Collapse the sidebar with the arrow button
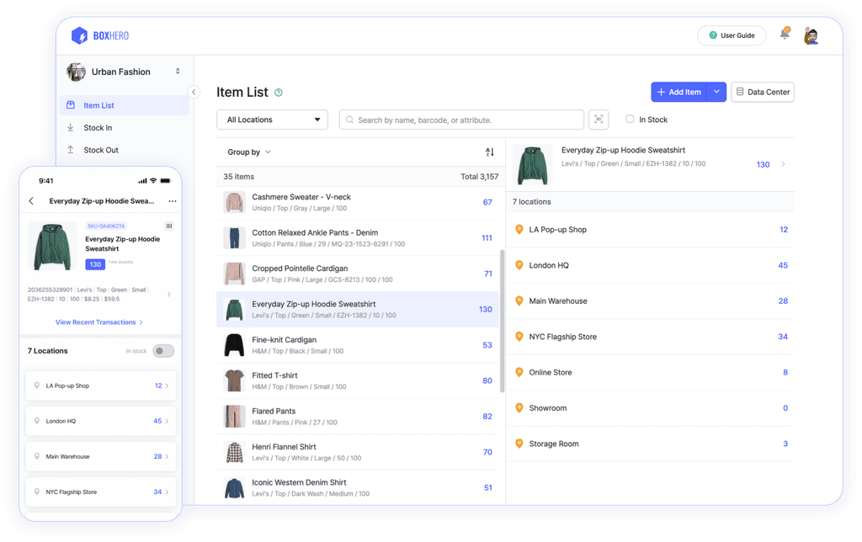 194,93
